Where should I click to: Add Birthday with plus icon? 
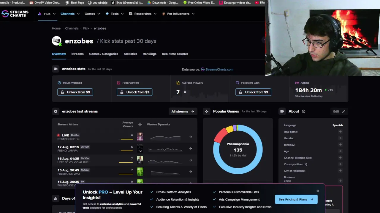(x=340, y=145)
